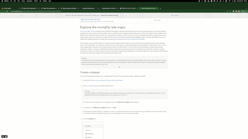This screenshot has height=139, width=248.
Task: Click the Workbooks icon in the tutorial image
Action: (86, 134)
